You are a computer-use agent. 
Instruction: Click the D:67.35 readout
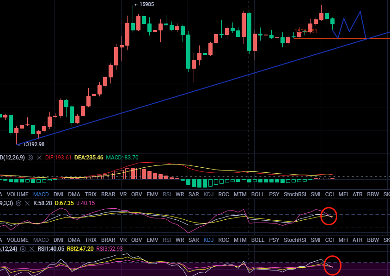tap(64, 203)
